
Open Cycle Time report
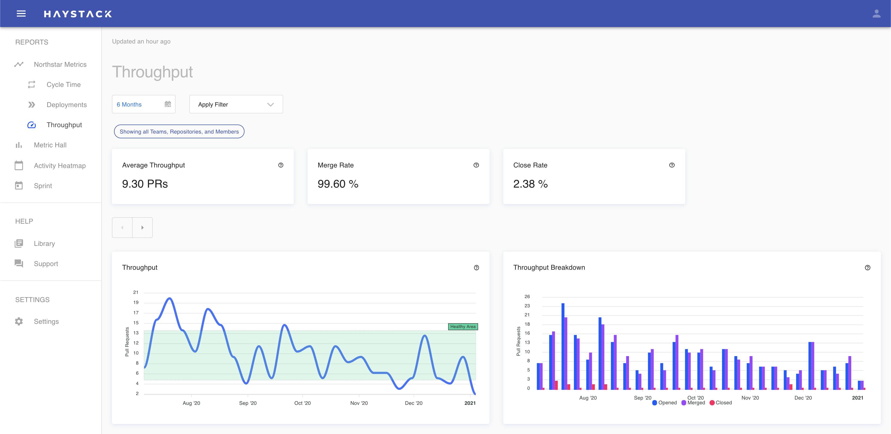63,85
